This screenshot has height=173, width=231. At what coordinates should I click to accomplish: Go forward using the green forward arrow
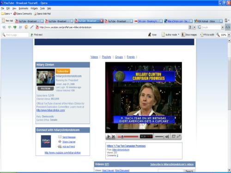[x=15, y=27]
